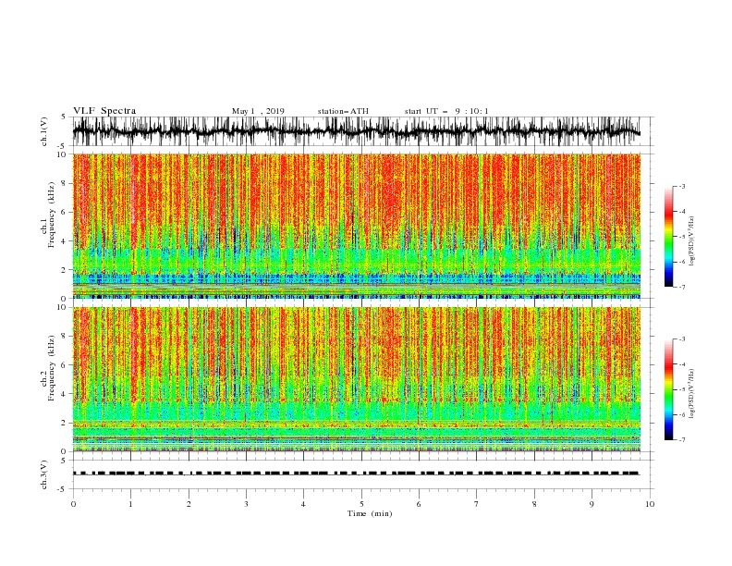Image resolution: width=732 pixels, height=566 pixels.
Task: Click the time axis tick label "7"
Action: (x=477, y=504)
